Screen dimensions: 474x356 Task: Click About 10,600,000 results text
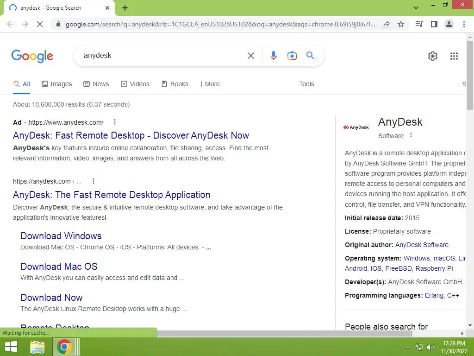(x=71, y=104)
